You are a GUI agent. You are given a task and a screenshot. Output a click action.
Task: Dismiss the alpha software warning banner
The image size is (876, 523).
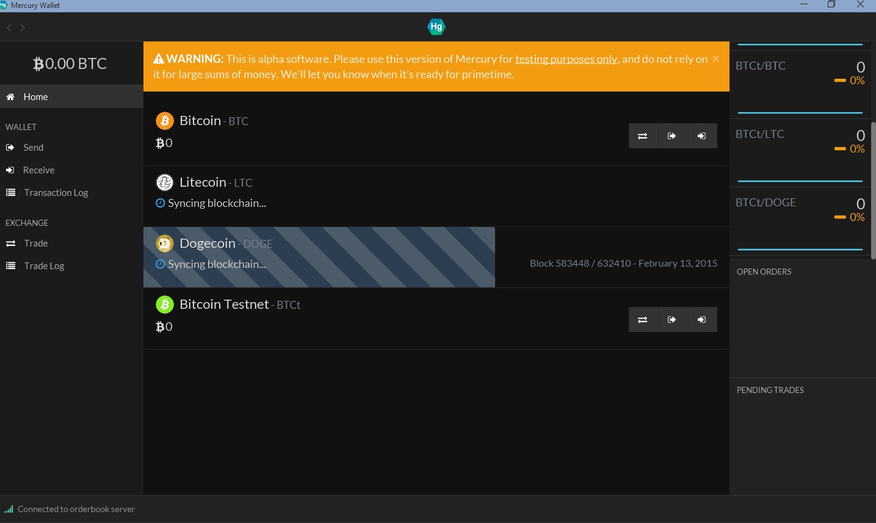click(715, 59)
